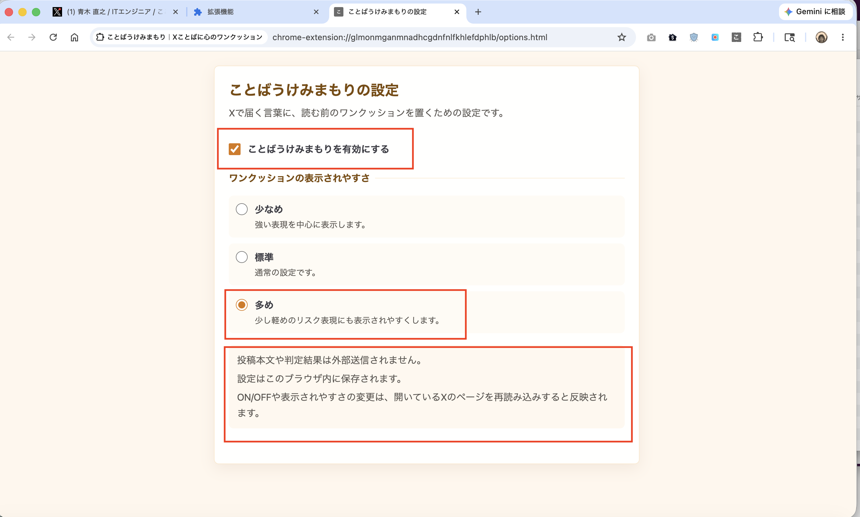Image resolution: width=860 pixels, height=517 pixels.
Task: Click the camera screenshot extension icon
Action: 651,37
